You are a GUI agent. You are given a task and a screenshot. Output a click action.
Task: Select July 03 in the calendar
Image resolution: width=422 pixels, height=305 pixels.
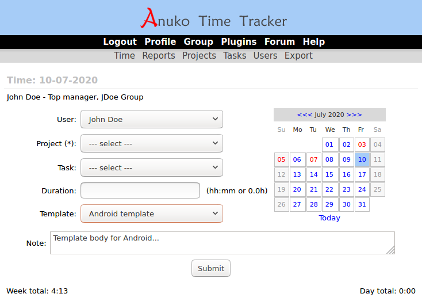pos(362,144)
